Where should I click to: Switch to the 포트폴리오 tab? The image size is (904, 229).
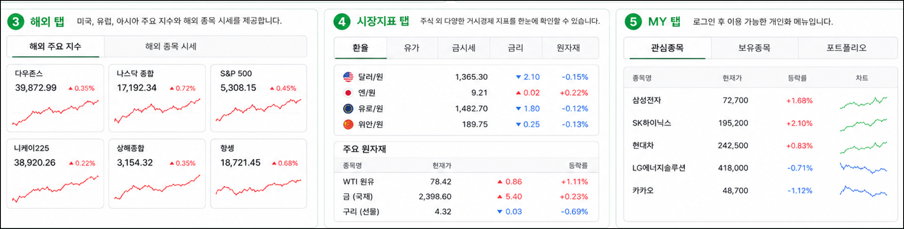[x=847, y=48]
